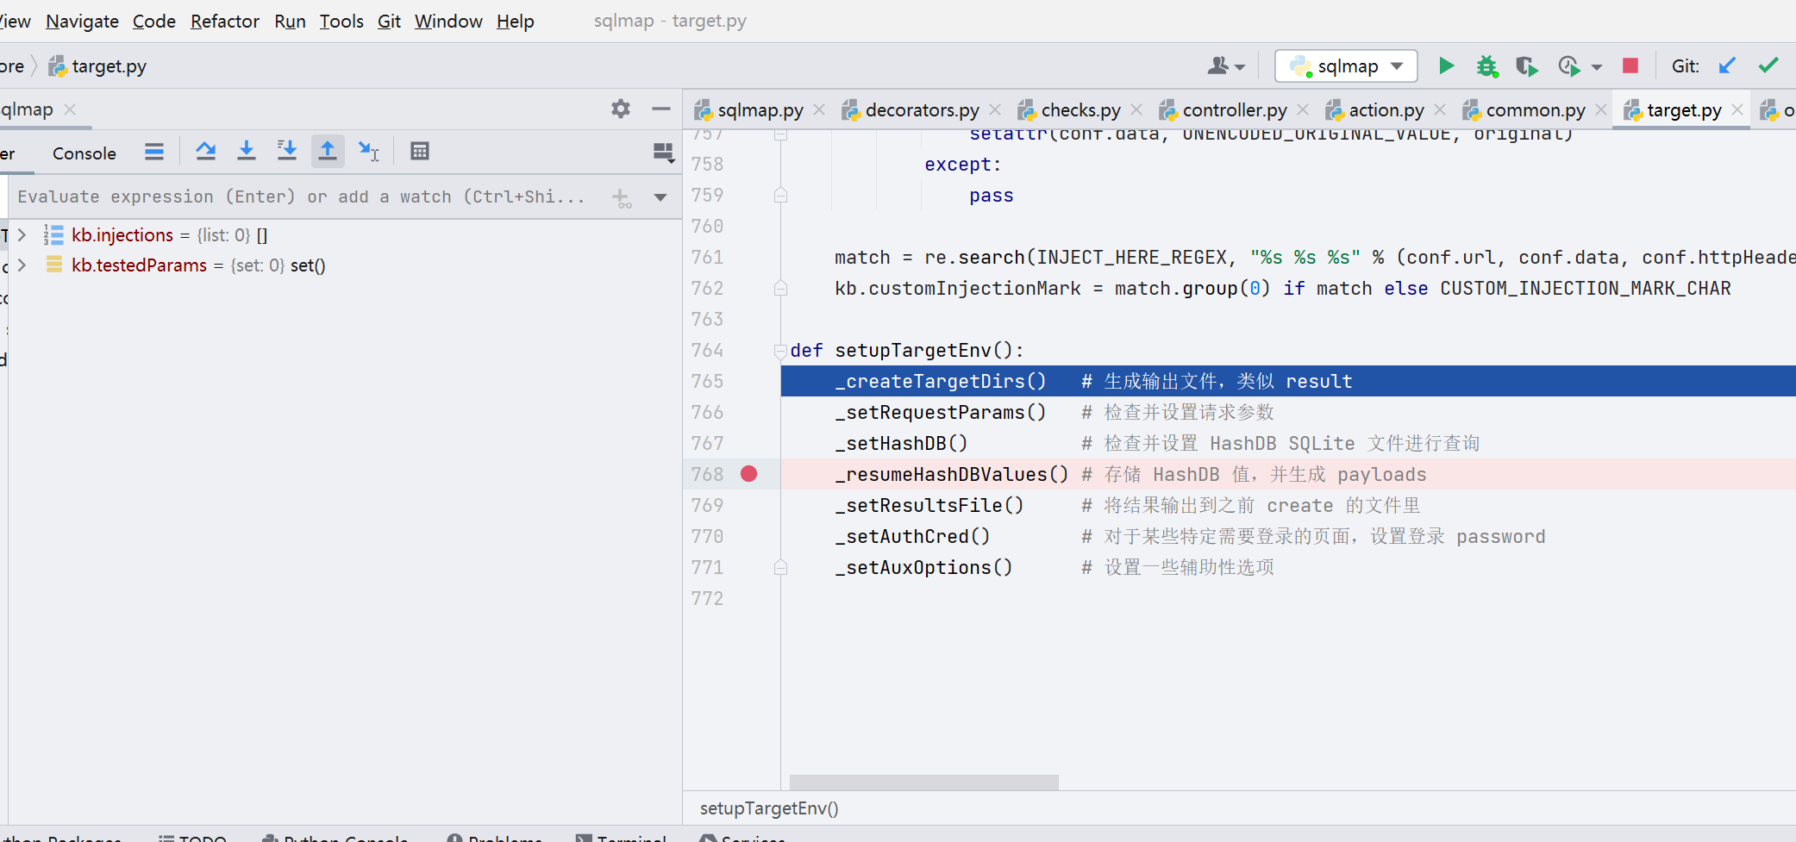Open the profiler run icon
Screen dimensions: 1796x842
pyautogui.click(x=1568, y=65)
